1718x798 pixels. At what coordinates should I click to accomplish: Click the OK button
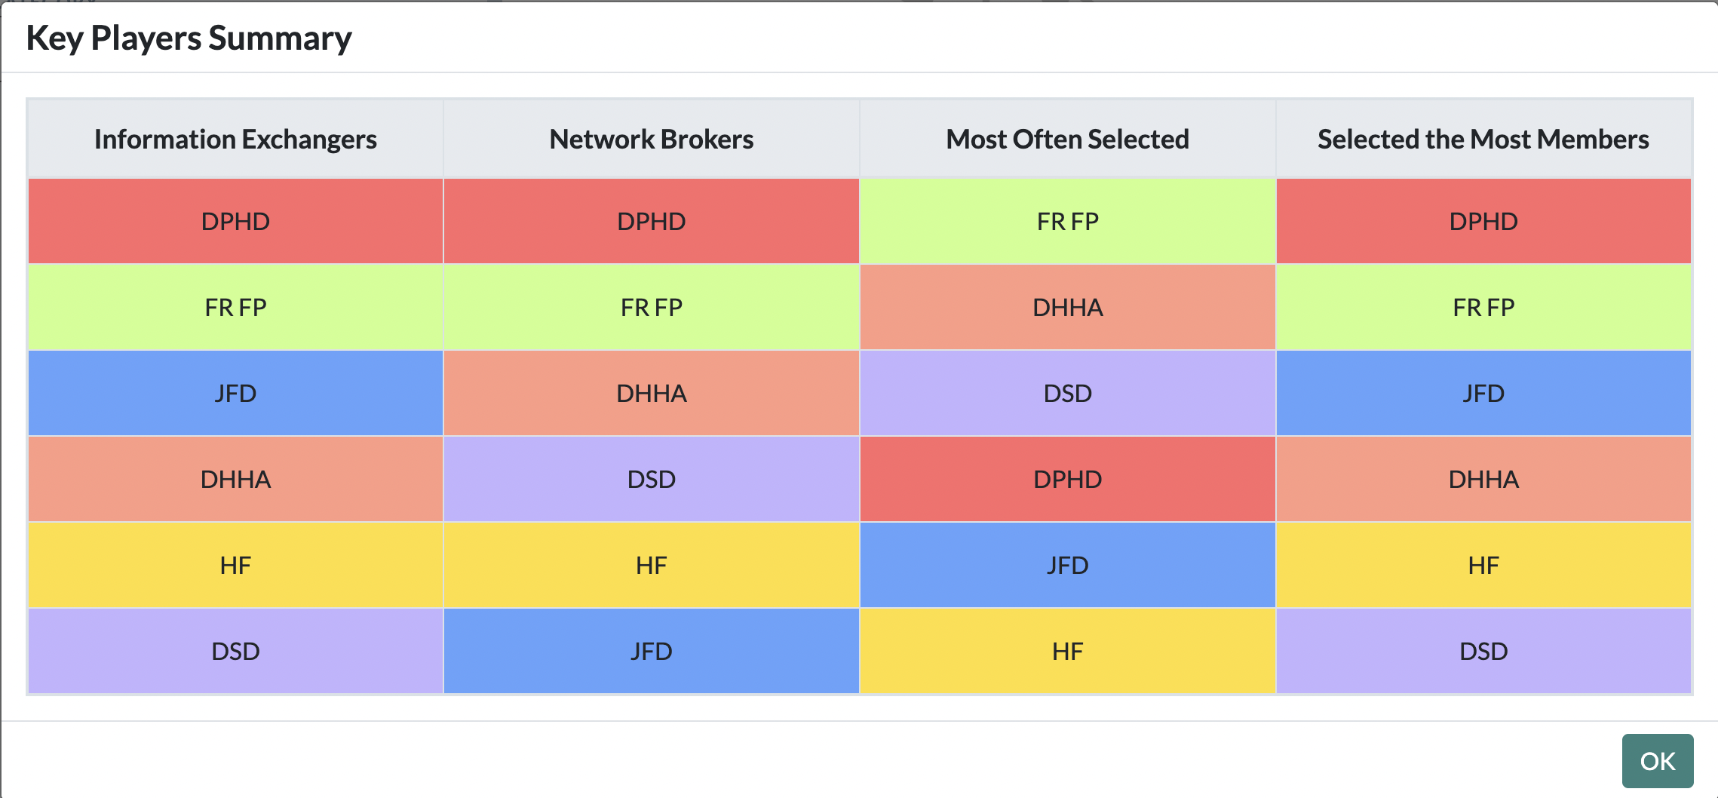[1657, 760]
